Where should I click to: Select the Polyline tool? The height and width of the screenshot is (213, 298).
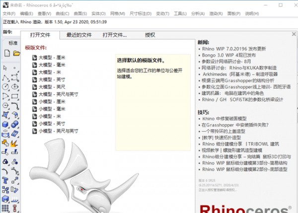5,78
